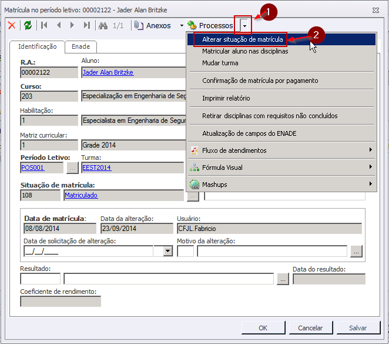This screenshot has width=389, height=345.
Task: Switch to the Enade tab
Action: click(81, 46)
